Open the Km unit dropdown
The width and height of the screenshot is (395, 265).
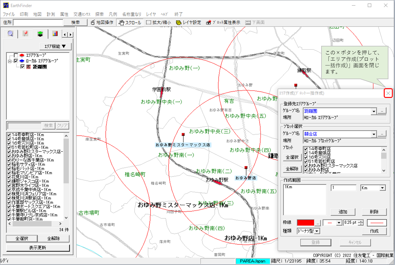[x=382, y=188]
